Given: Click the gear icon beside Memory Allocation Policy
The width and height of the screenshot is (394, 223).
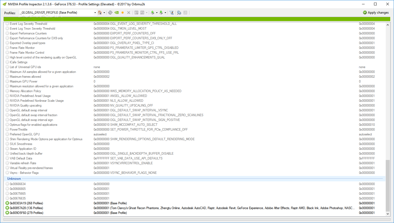Looking at the screenshot, I should (7, 91).
